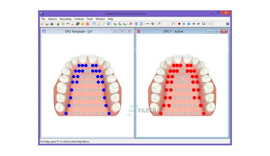Click the yellow smiley face icon
This screenshot has width=270, height=156.
coord(83,24)
